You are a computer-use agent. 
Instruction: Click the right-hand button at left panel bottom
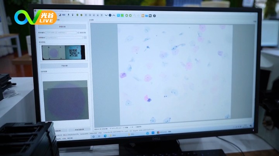pyautogui.click(x=79, y=130)
